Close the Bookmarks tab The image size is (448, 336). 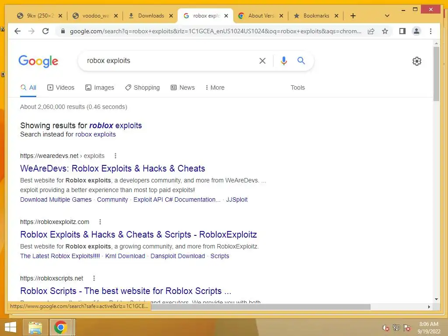tap(336, 16)
